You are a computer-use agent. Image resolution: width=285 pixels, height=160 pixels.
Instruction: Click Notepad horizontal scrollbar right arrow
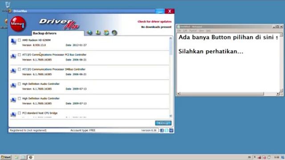click(x=278, y=94)
